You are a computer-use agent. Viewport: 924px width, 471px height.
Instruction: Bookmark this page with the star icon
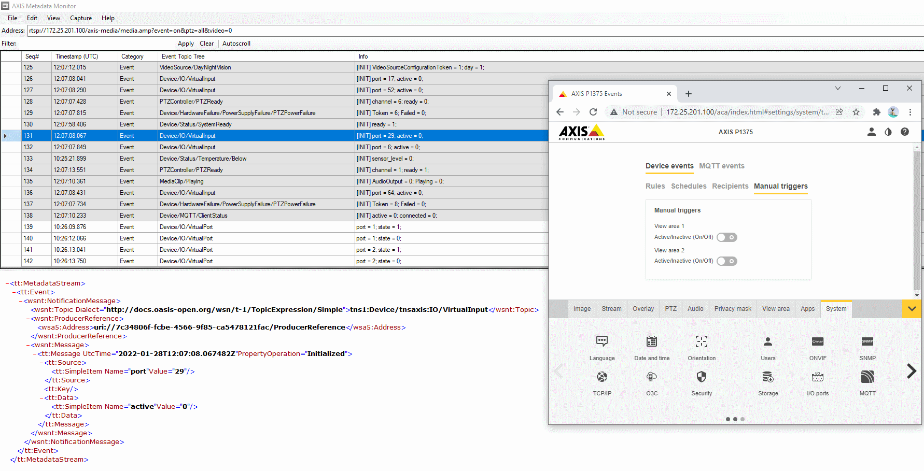click(x=856, y=112)
